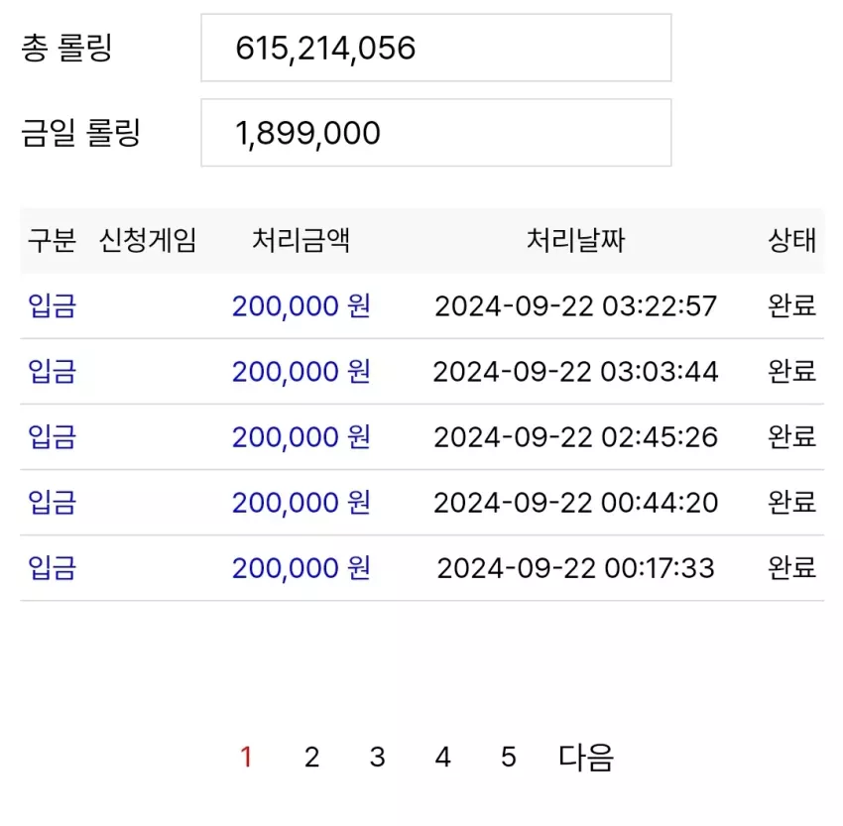Image resolution: width=843 pixels, height=826 pixels.
Task: Click the 다음 next page link
Action: pos(585,758)
